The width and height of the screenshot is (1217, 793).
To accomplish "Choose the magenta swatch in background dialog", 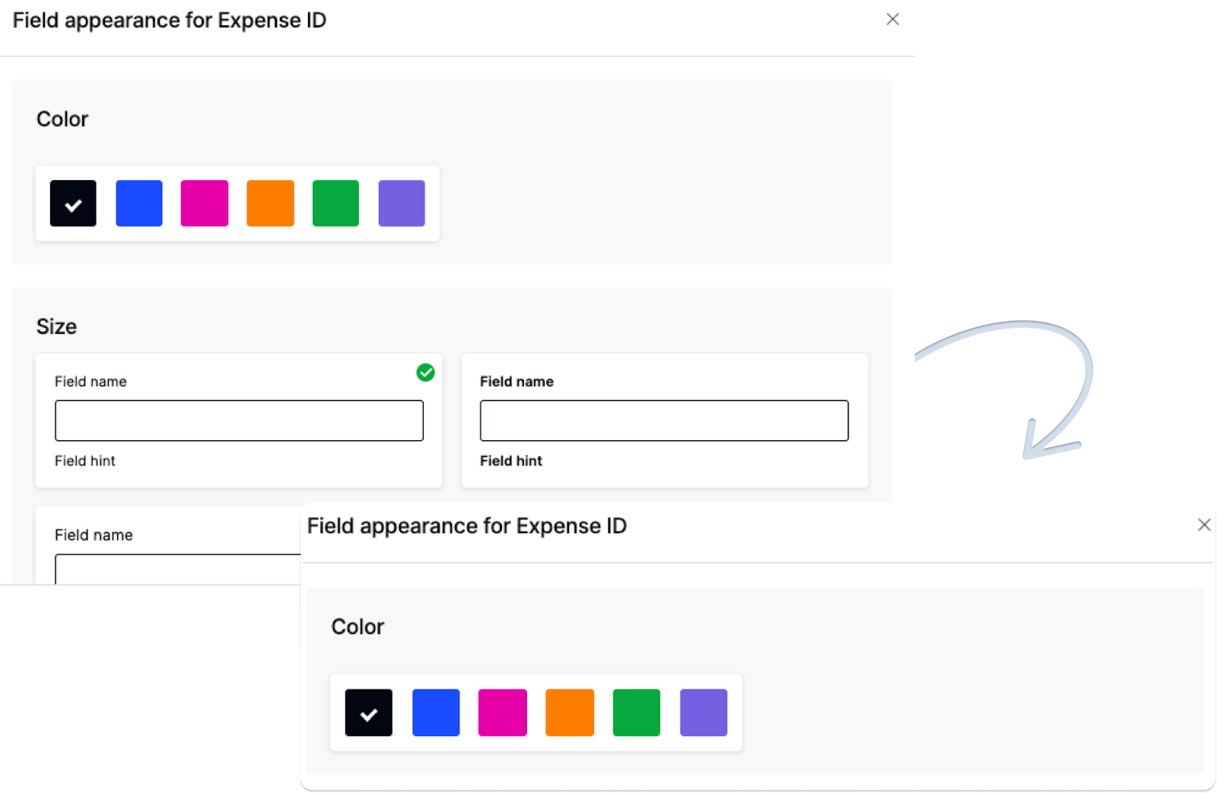I will (205, 203).
